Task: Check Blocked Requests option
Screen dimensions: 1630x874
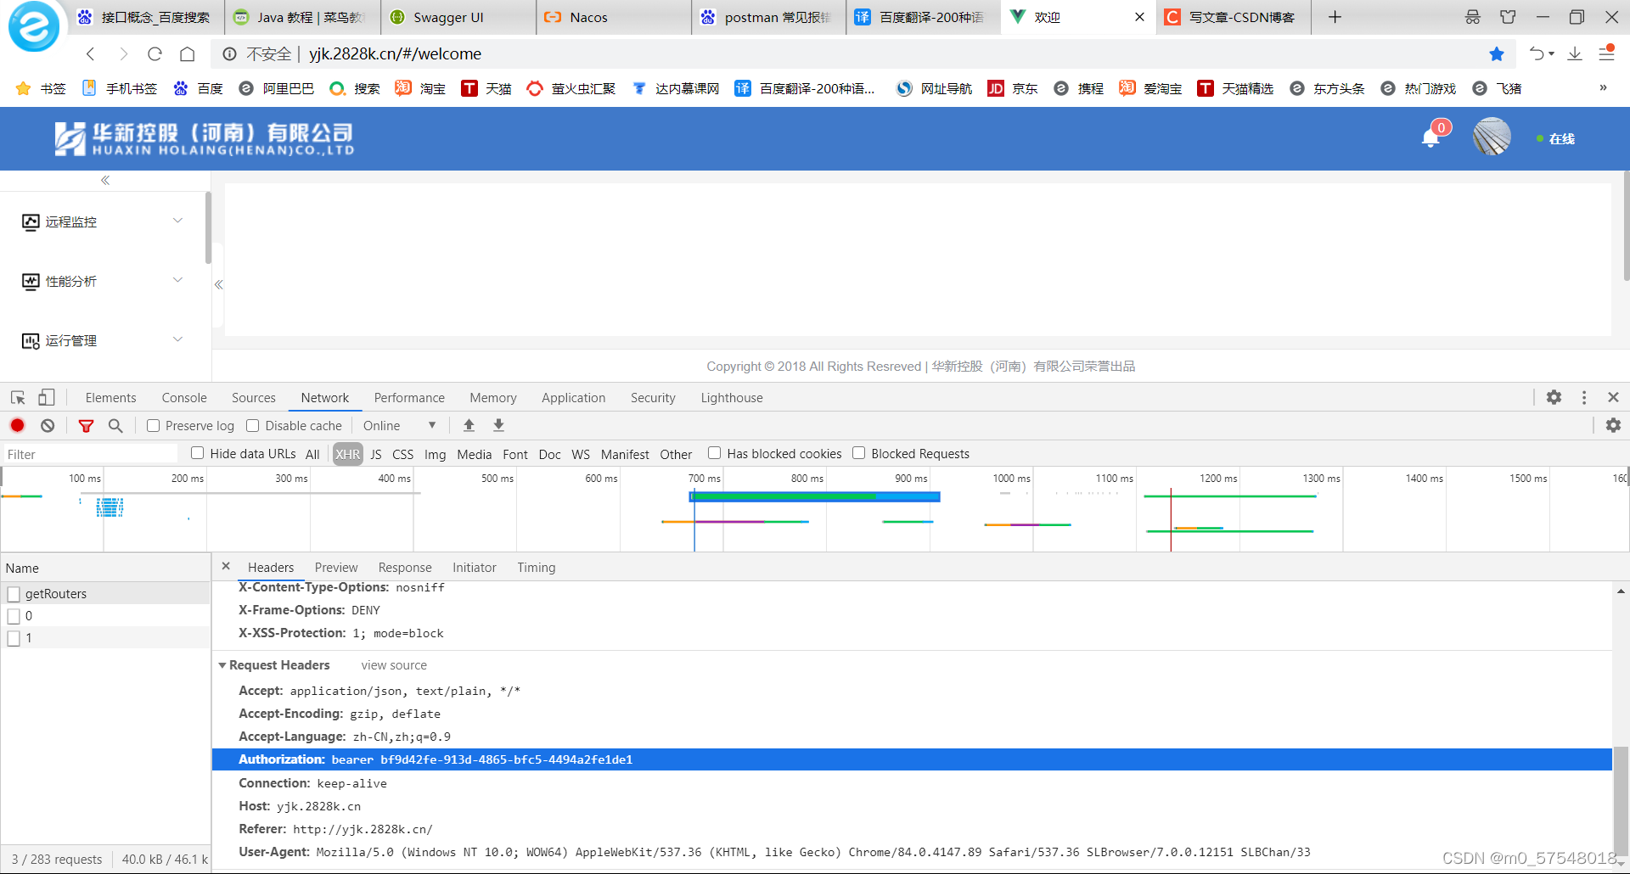Action: [858, 453]
